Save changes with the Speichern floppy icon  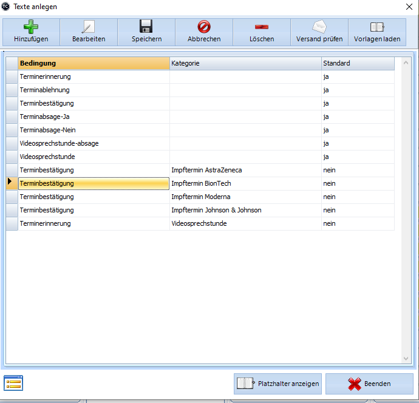pyautogui.click(x=146, y=27)
